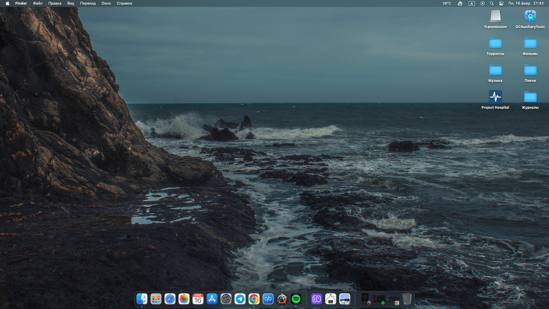
Task: Open the Apple menu
Action: (x=7, y=3)
